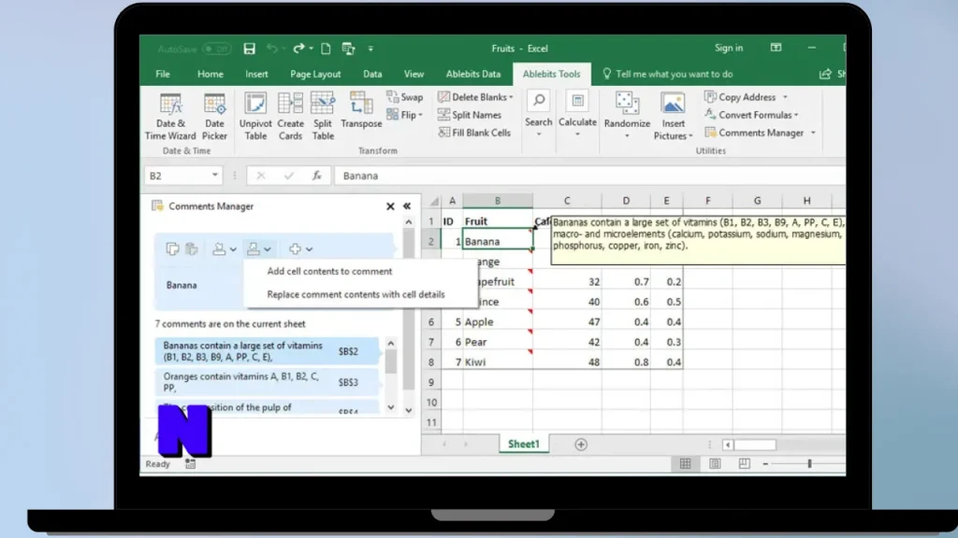The image size is (958, 538).
Task: Click the macro record icon in status bar
Action: pyautogui.click(x=191, y=464)
